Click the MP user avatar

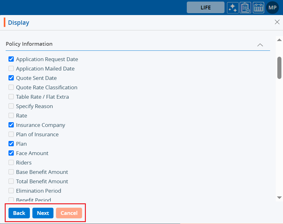[x=272, y=8]
